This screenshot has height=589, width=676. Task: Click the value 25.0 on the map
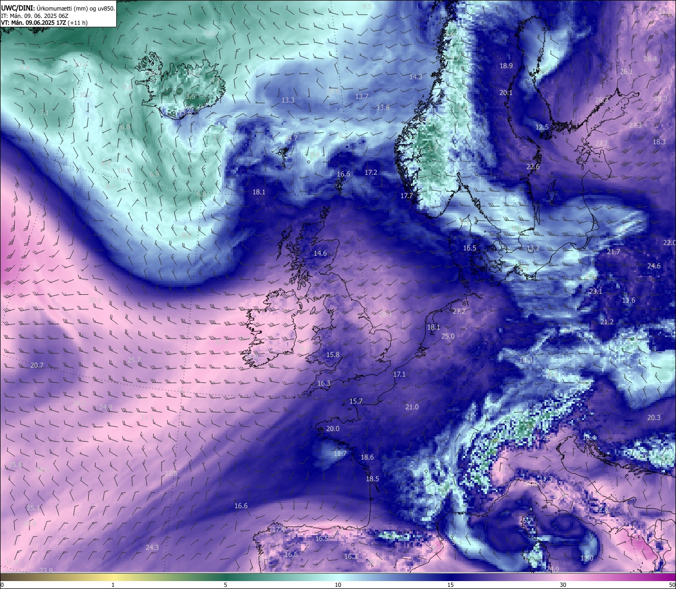coord(448,336)
